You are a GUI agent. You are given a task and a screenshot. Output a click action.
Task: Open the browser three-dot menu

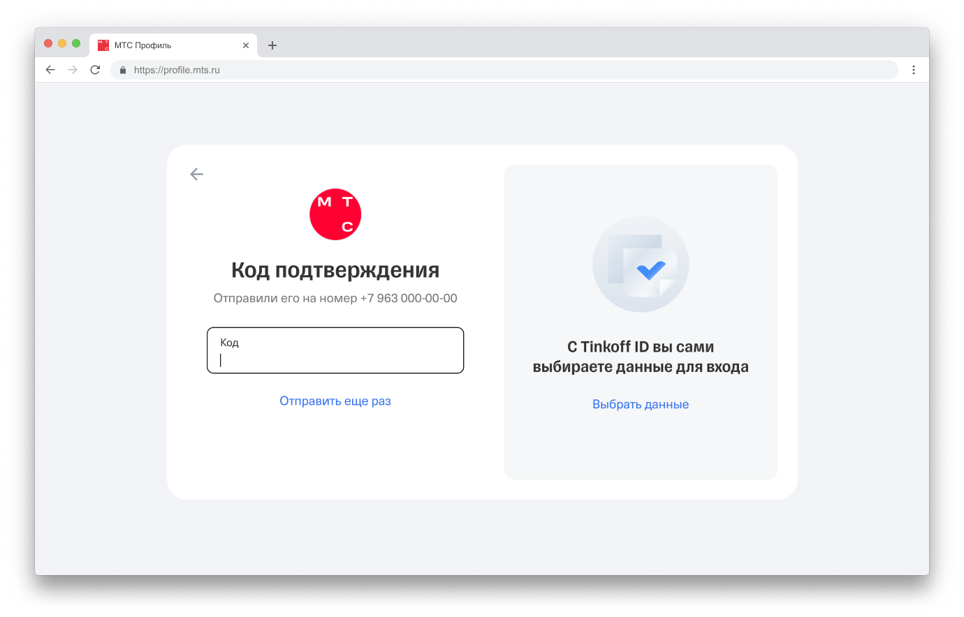pos(913,70)
